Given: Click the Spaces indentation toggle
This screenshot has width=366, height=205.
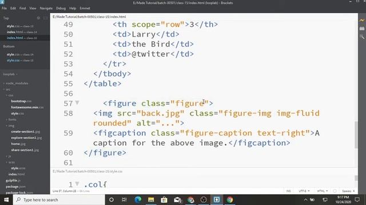Looking at the screenshot, I should point(347,191).
